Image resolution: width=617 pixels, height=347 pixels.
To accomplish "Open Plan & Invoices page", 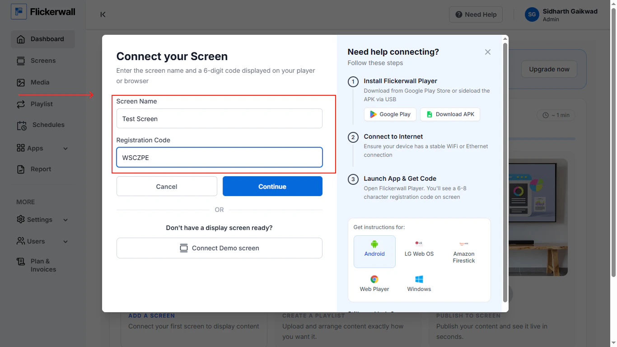I will click(x=43, y=265).
